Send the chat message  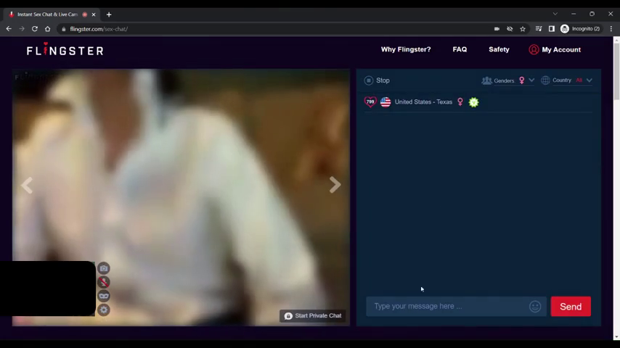pos(571,307)
